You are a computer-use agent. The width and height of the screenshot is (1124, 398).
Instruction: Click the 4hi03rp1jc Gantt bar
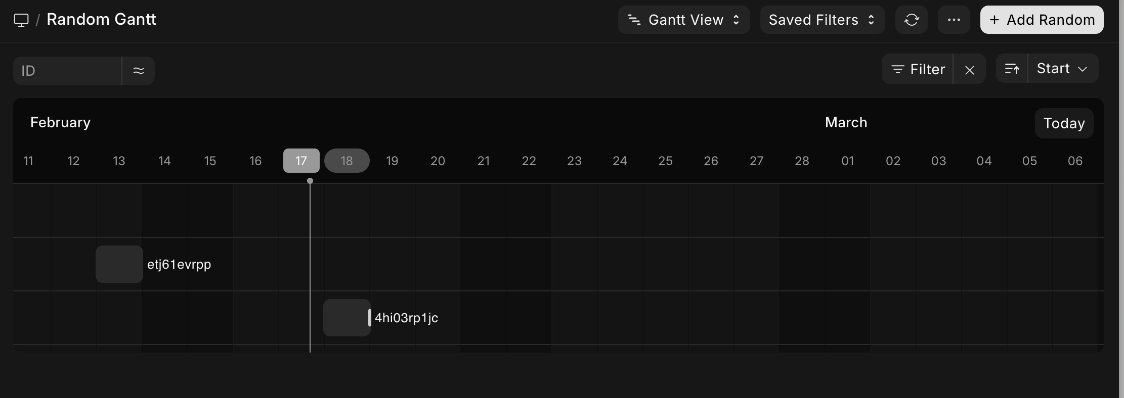tap(347, 318)
